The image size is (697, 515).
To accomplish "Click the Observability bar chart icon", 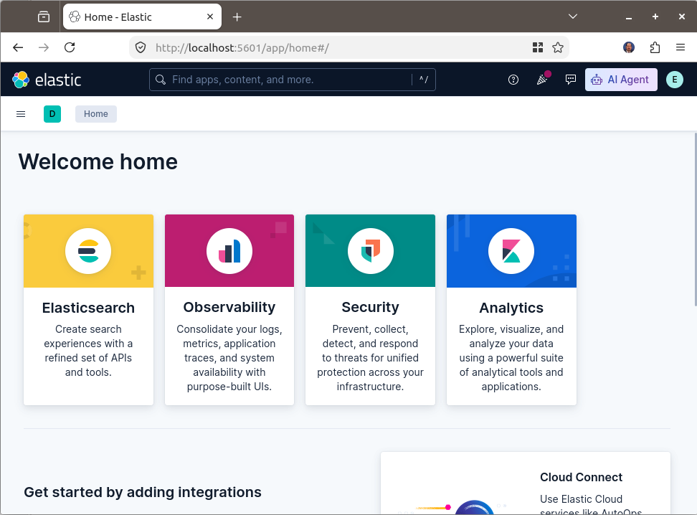I will 229,251.
